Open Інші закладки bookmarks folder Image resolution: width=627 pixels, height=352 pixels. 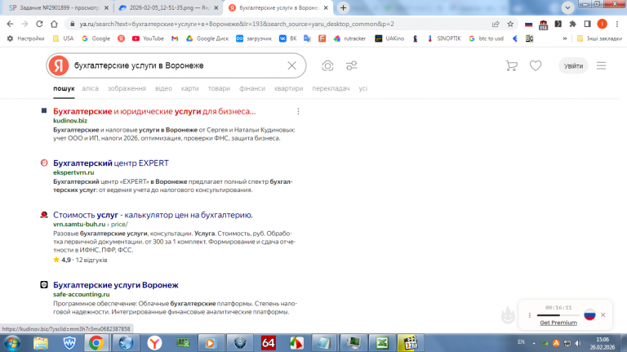[599, 38]
